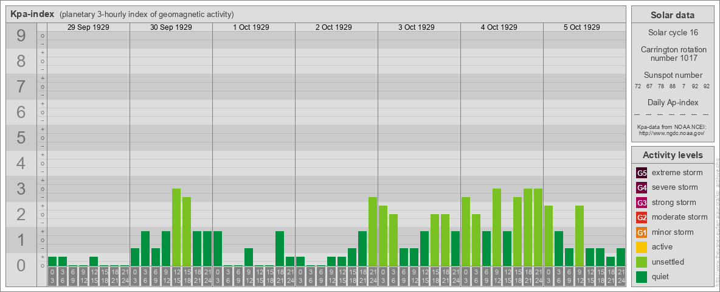Click the 'extreme storm' legend label

point(677,173)
